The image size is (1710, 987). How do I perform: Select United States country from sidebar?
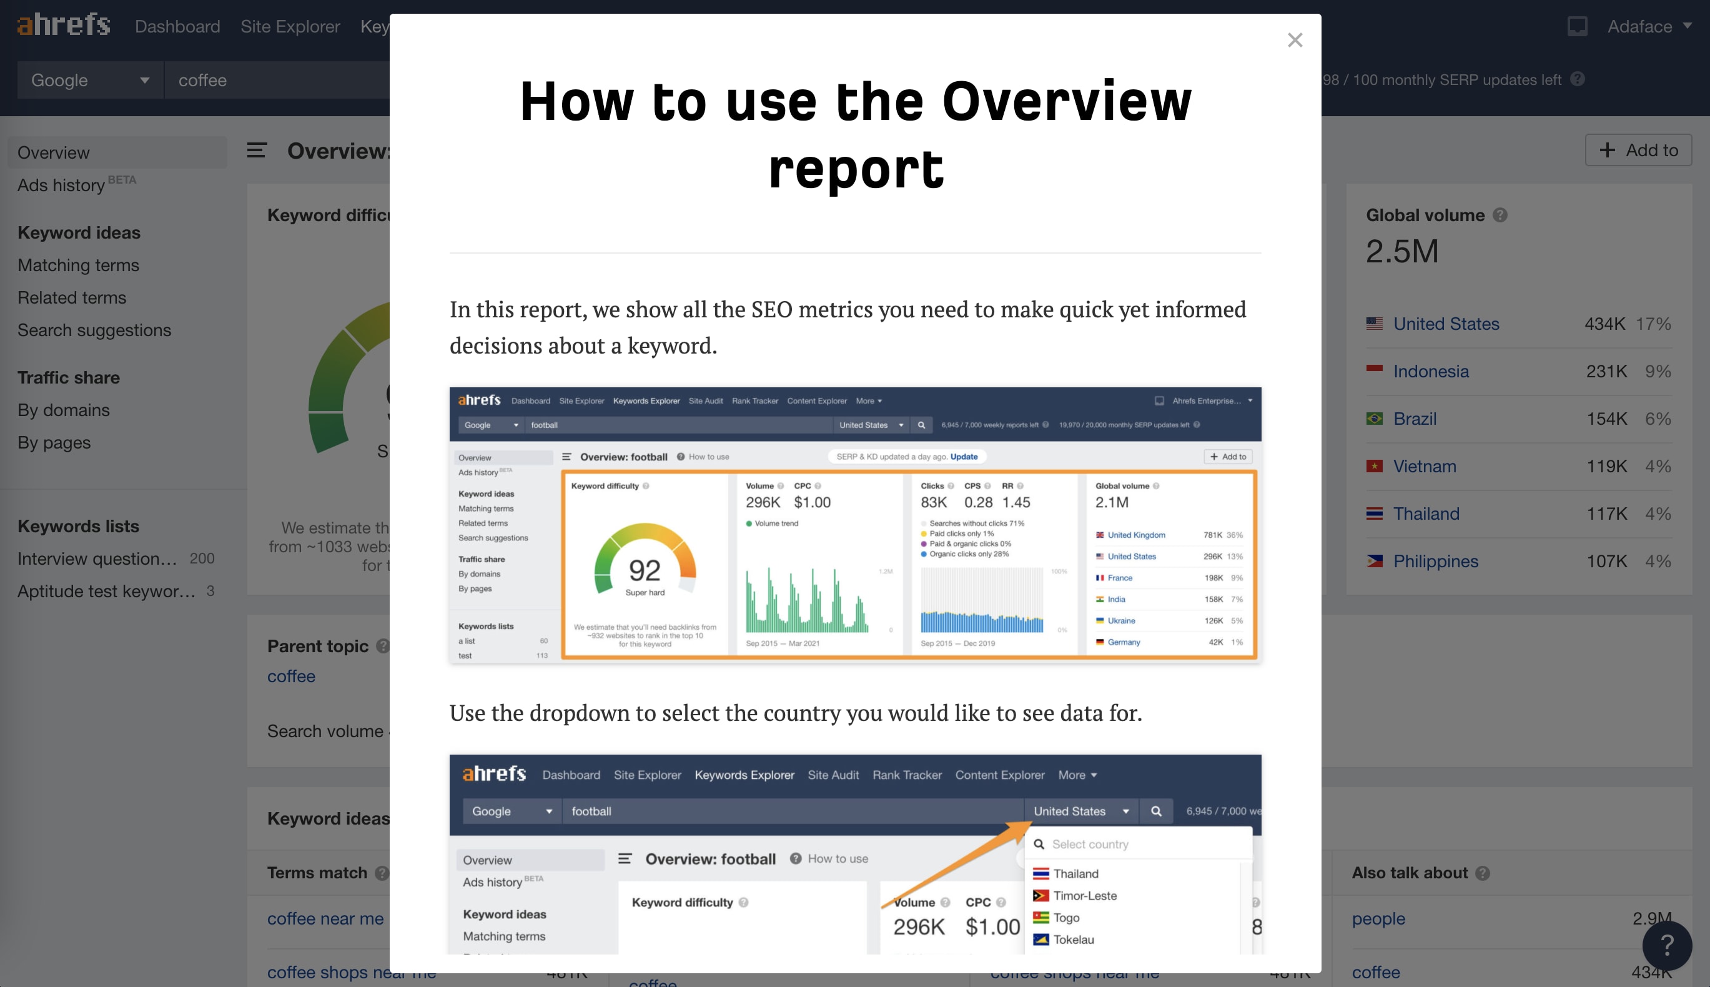pos(1446,323)
